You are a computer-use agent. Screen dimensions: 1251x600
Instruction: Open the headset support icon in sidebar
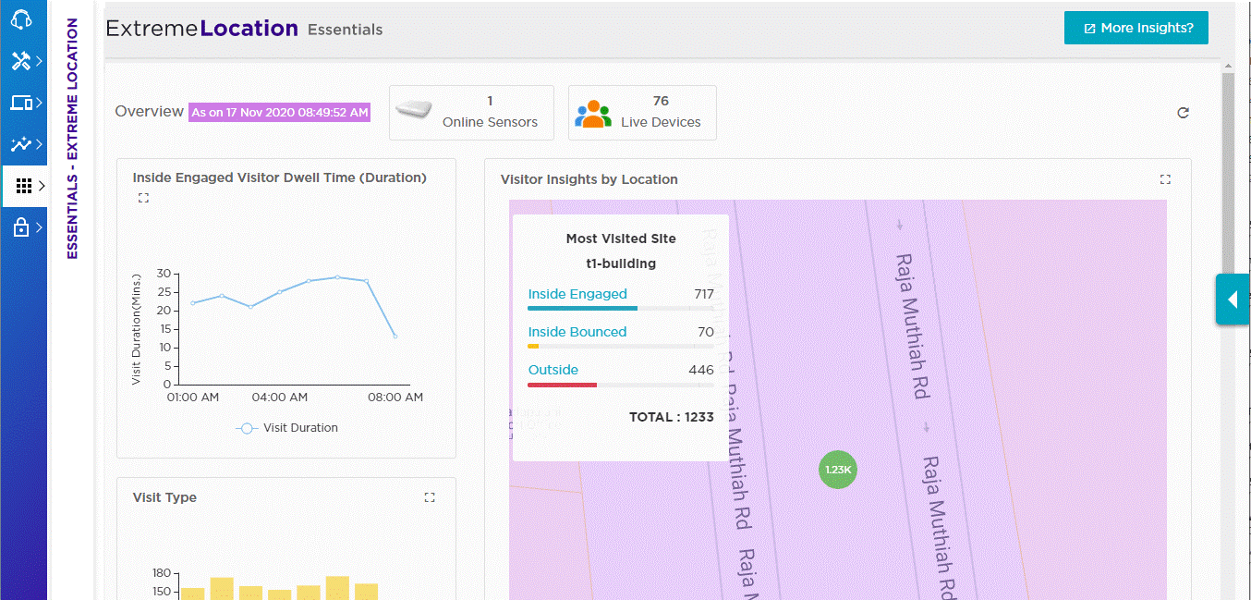point(22,19)
